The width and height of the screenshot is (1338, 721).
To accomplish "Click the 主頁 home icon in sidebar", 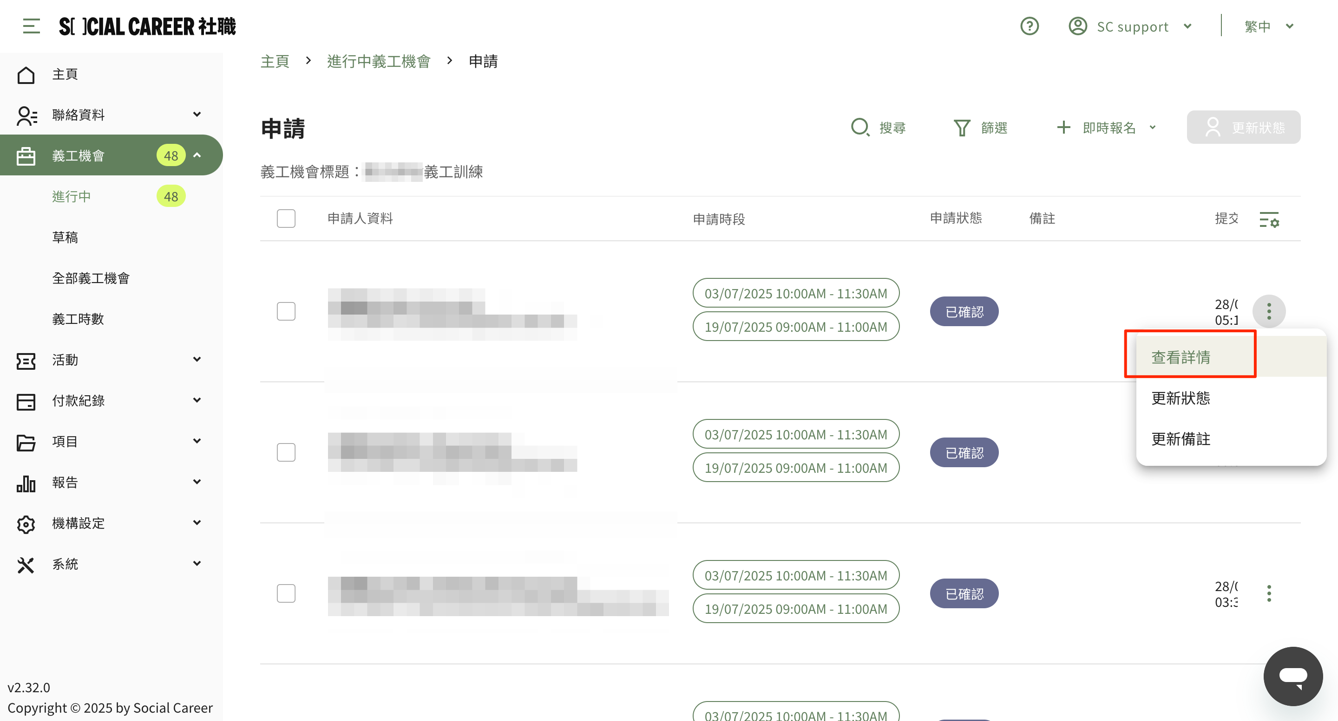I will pos(26,75).
